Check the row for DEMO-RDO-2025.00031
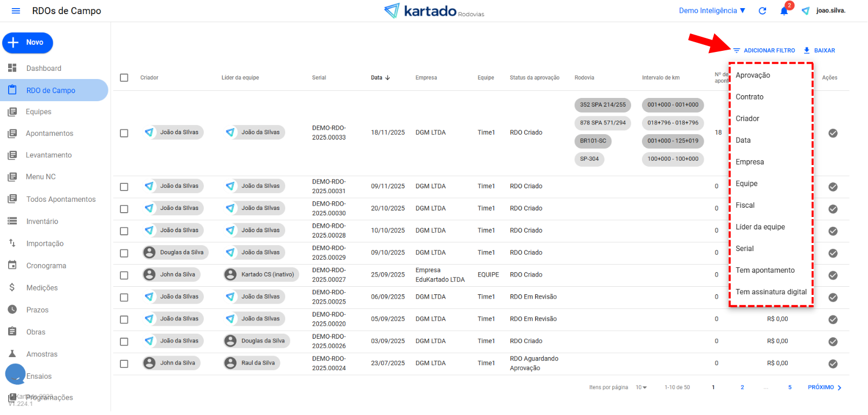This screenshot has width=868, height=415. point(124,187)
